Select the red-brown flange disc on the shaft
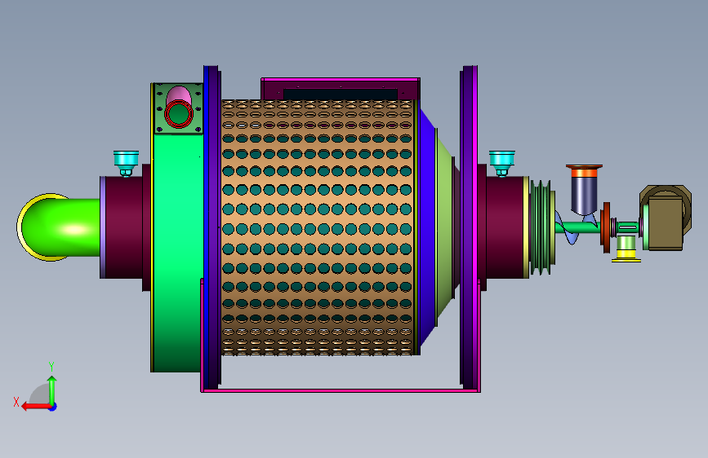Image resolution: width=708 pixels, height=458 pixels. [606, 227]
